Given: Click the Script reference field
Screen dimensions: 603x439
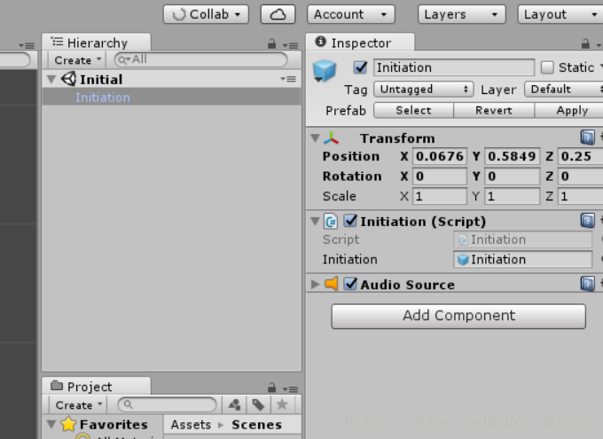Looking at the screenshot, I should [x=523, y=239].
